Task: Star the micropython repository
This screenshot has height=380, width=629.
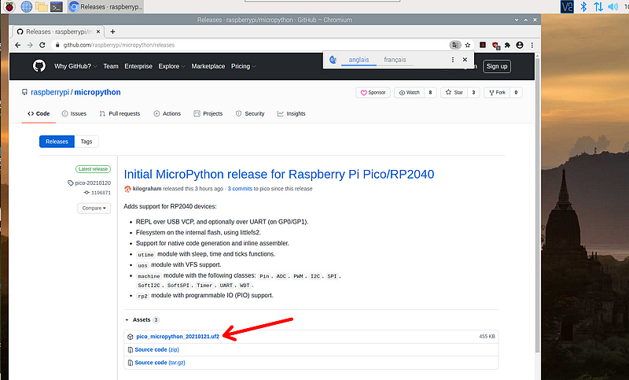Action: [454, 92]
